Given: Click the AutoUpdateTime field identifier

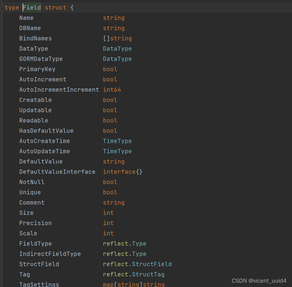Looking at the screenshot, I should pos(45,151).
